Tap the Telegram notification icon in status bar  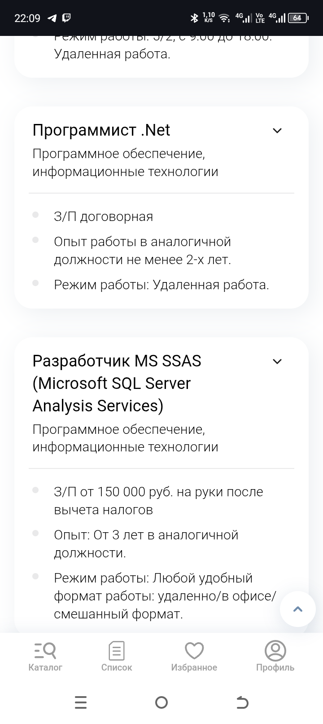52,18
